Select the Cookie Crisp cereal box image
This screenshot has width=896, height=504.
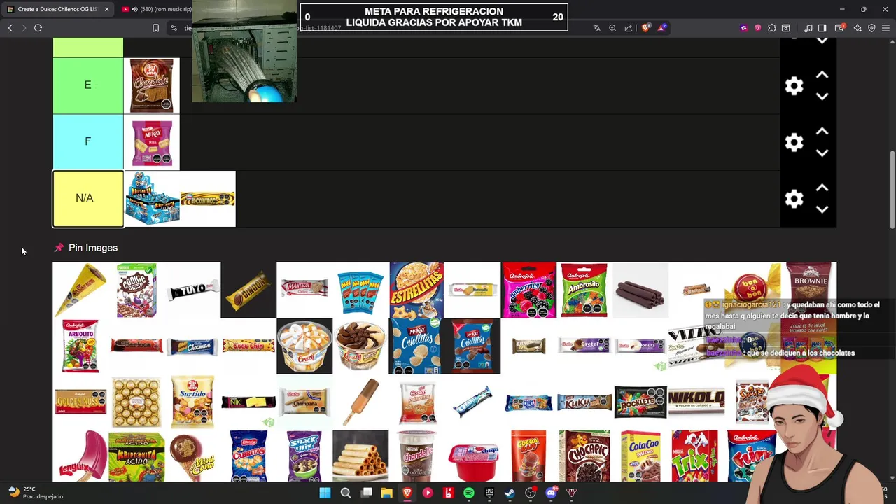136,290
